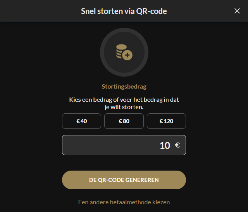248x212 pixels.
Task: Focus the deposit amount input field
Action: coord(124,145)
